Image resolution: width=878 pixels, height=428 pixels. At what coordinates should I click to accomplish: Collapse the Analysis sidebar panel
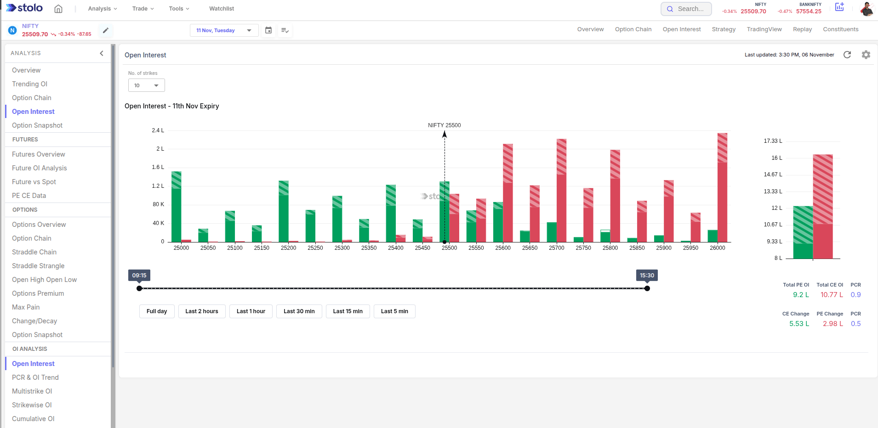tap(102, 53)
